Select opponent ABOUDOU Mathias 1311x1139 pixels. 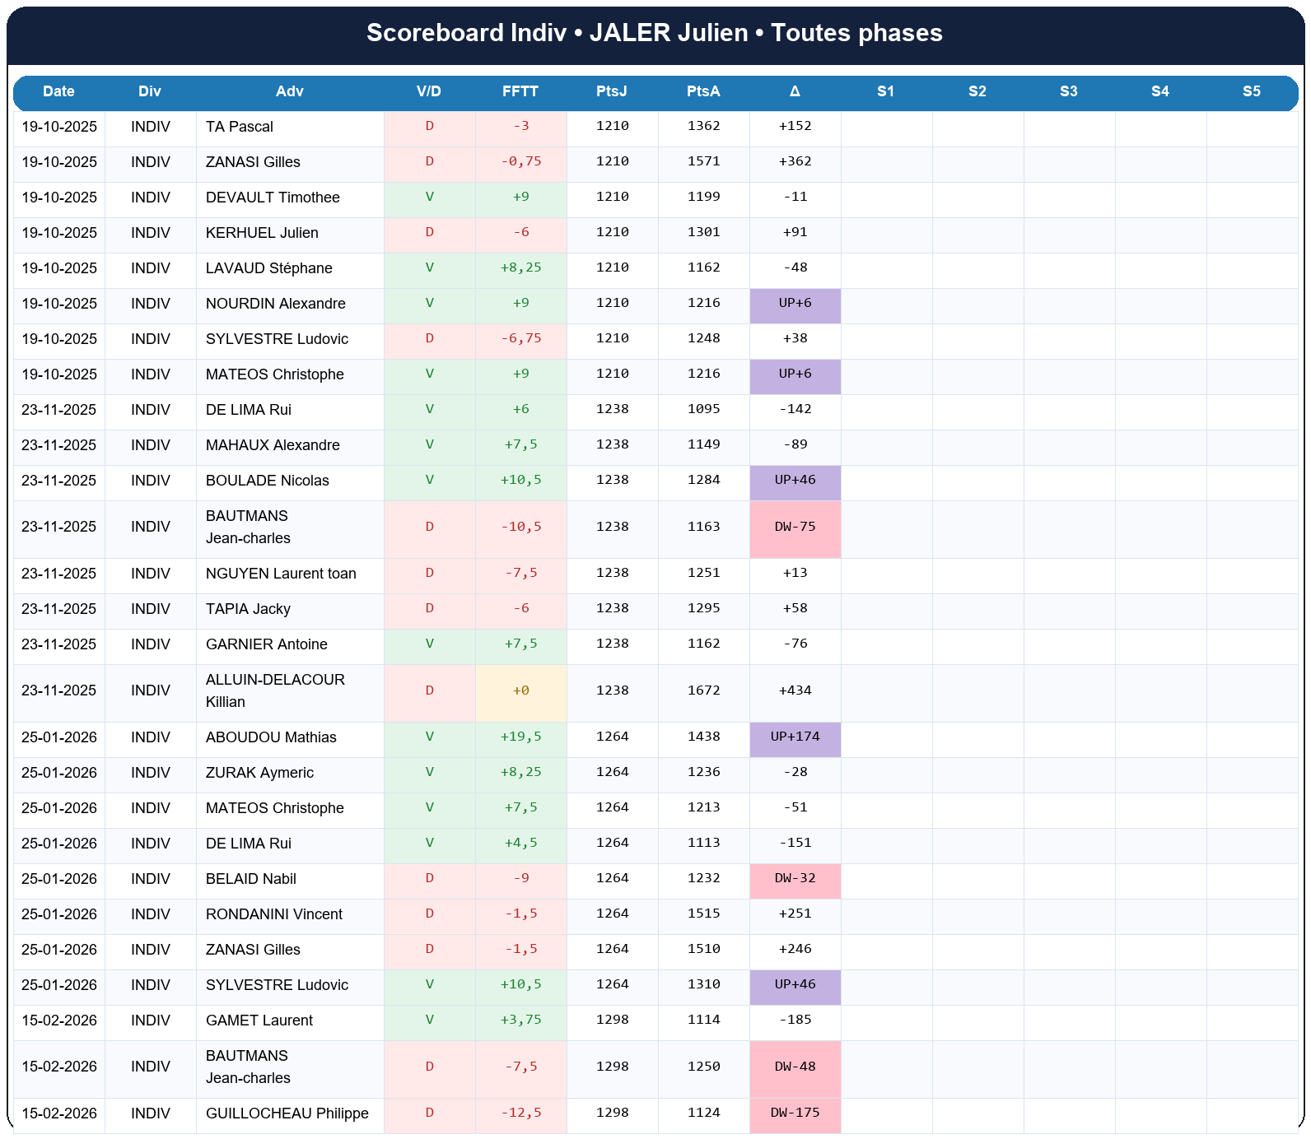pyautogui.click(x=271, y=737)
